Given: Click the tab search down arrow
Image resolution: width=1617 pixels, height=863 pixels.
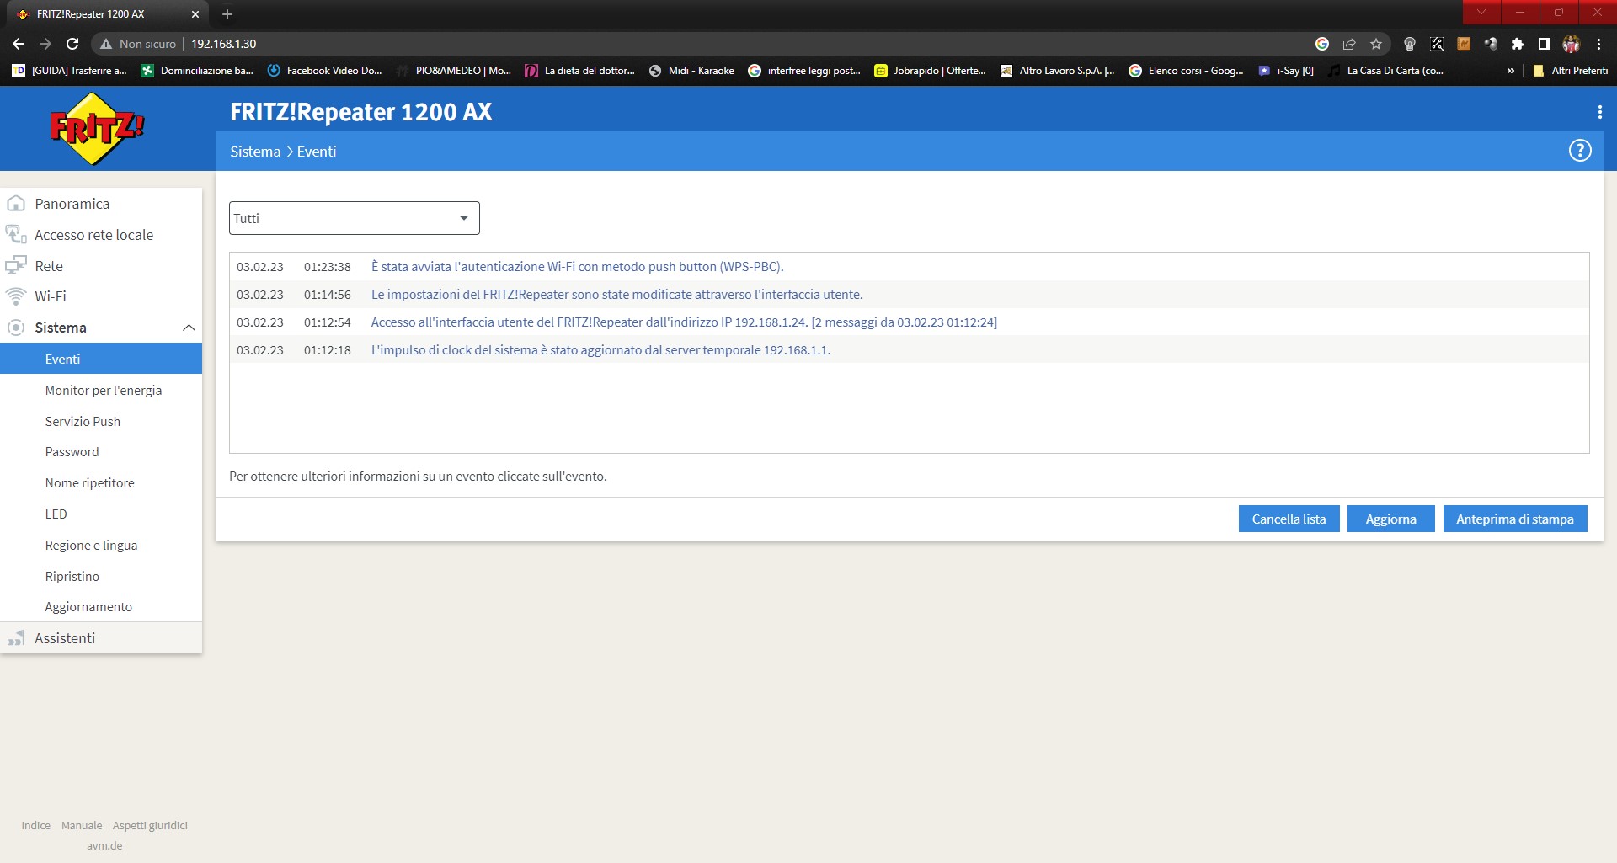Looking at the screenshot, I should pyautogui.click(x=1481, y=12).
